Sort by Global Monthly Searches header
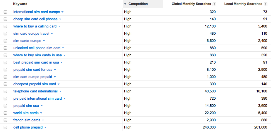Screen dimensions: 271x131 191,4
